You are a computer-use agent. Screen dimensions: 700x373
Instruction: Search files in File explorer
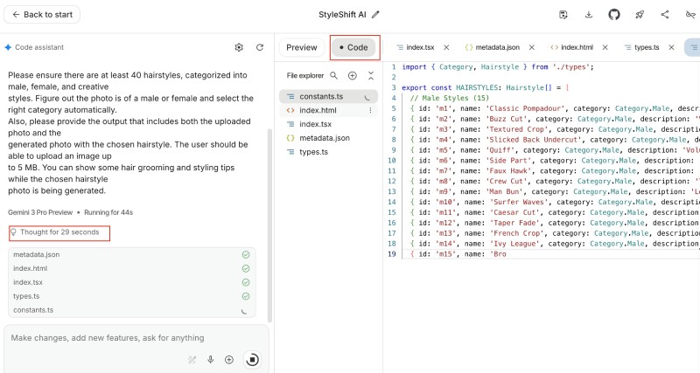click(334, 76)
